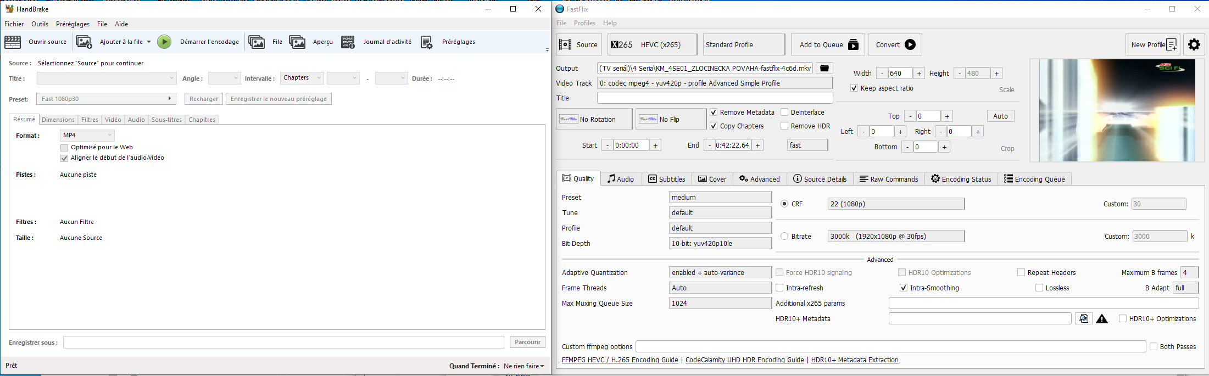Image resolution: width=1209 pixels, height=376 pixels.
Task: Click FastFlix No Flip icon
Action: click(648, 119)
